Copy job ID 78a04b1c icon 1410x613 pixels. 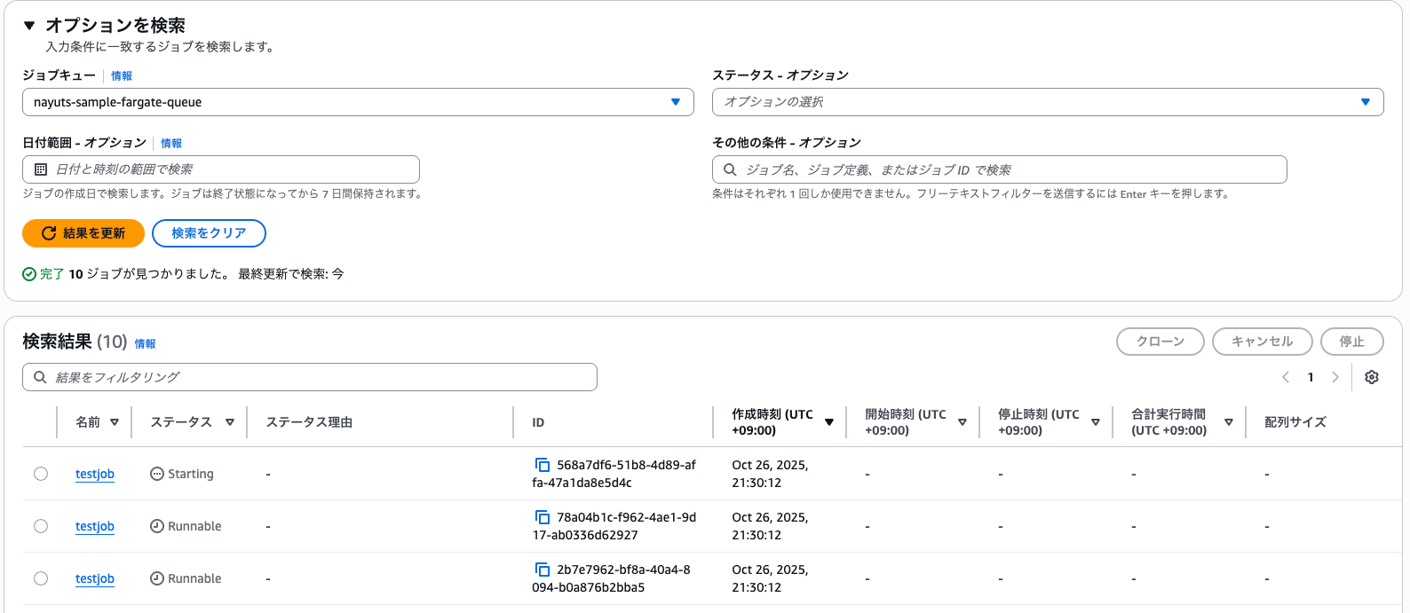click(x=543, y=517)
